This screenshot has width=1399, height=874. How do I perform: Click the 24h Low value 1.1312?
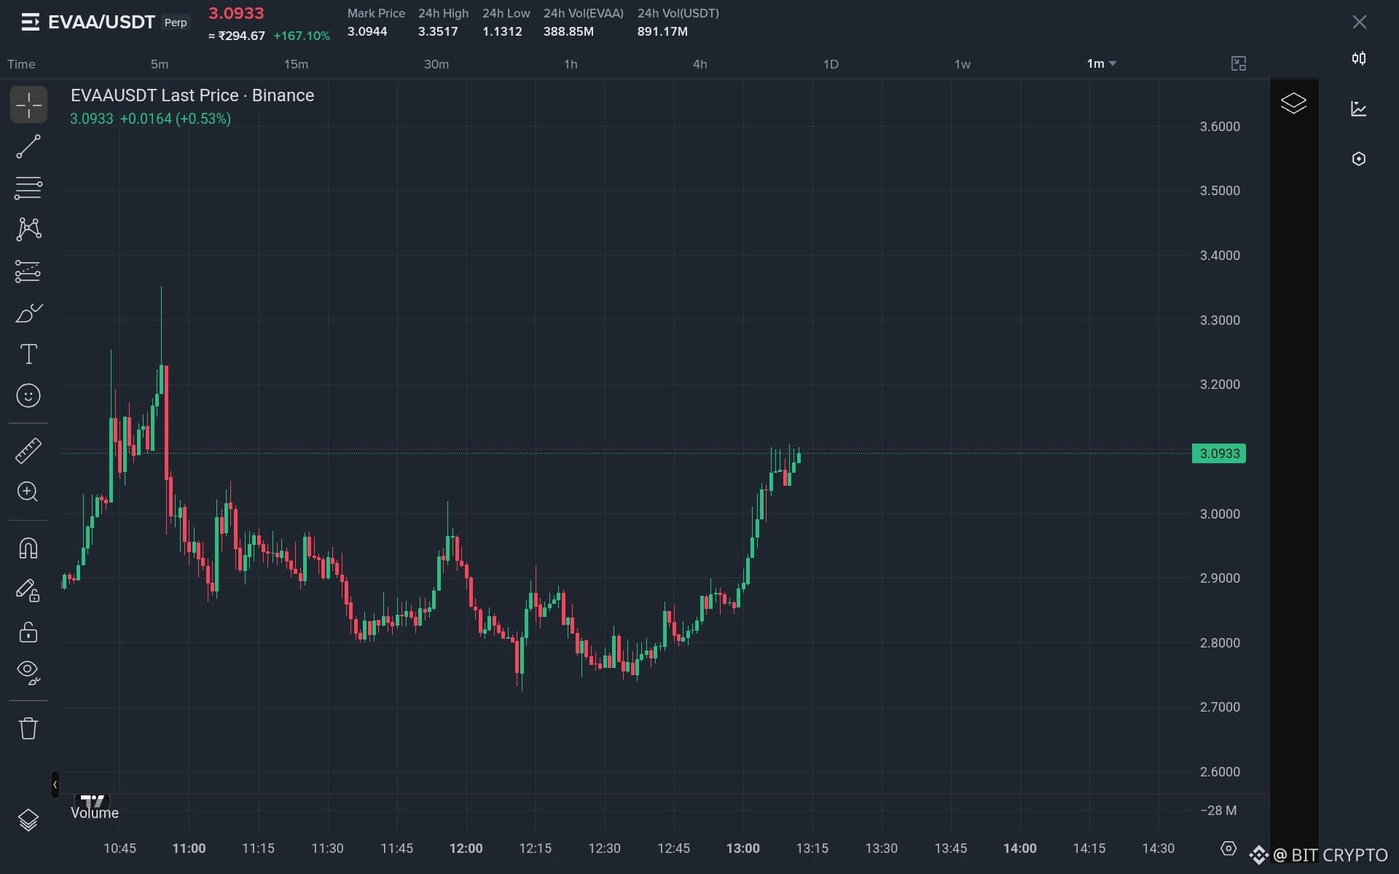[x=502, y=31]
